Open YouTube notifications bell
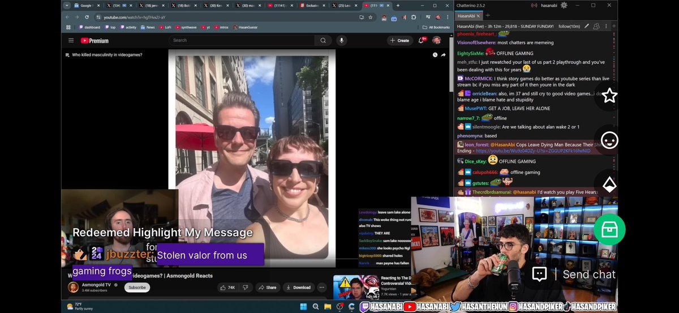The height and width of the screenshot is (313, 679). tap(422, 40)
